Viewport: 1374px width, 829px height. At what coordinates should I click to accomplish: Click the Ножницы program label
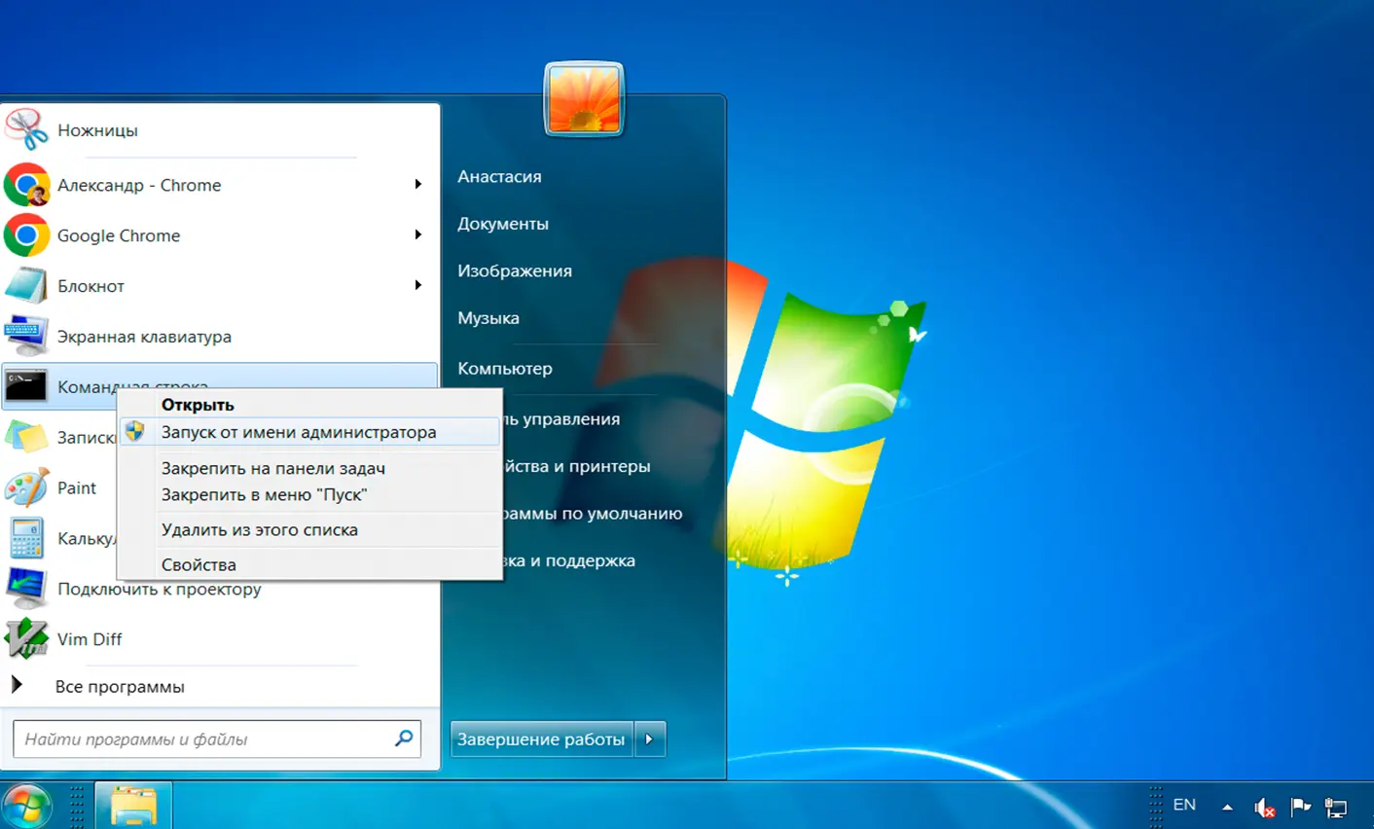point(97,130)
